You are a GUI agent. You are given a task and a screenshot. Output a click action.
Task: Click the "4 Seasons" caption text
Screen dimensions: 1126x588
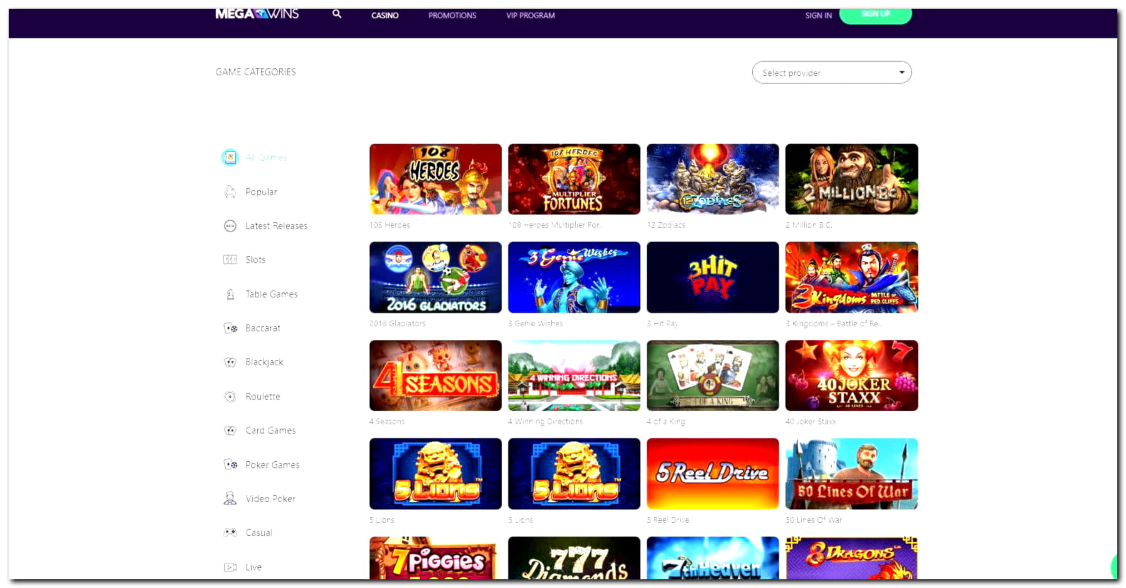[x=387, y=422]
